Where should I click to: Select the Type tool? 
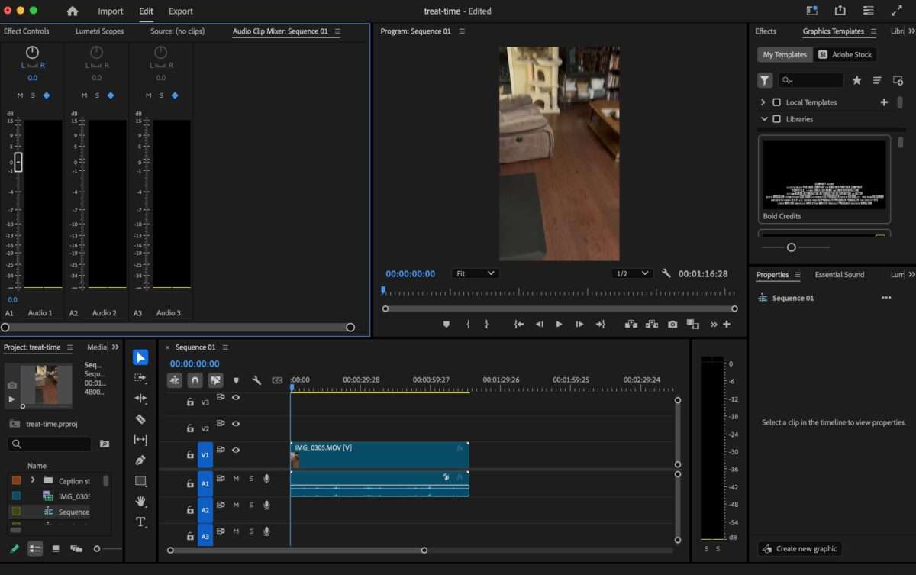140,522
